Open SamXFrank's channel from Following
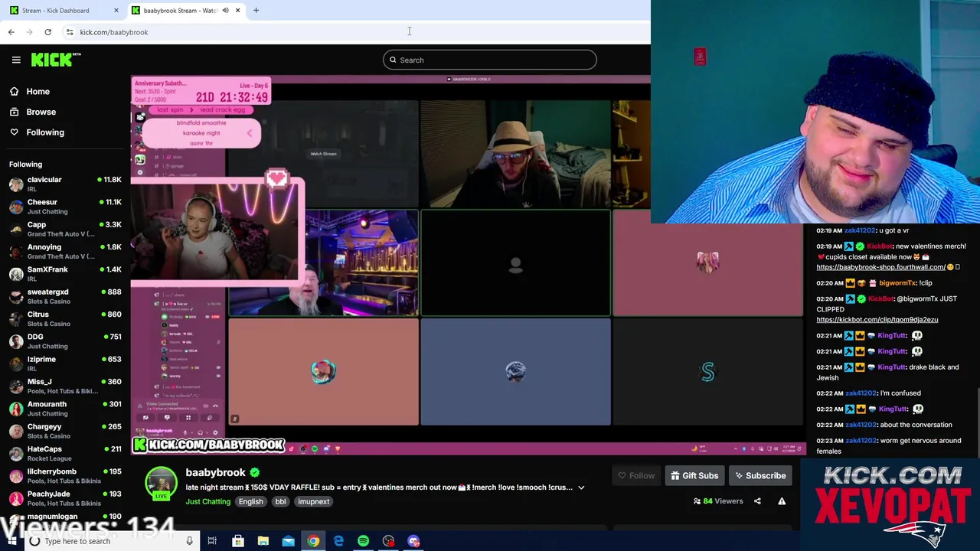This screenshot has width=980, height=551. (65, 274)
